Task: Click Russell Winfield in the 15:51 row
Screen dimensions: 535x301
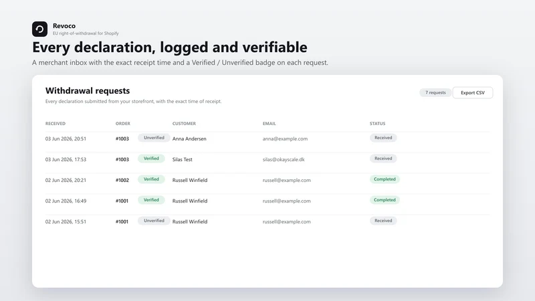Action: pyautogui.click(x=190, y=221)
